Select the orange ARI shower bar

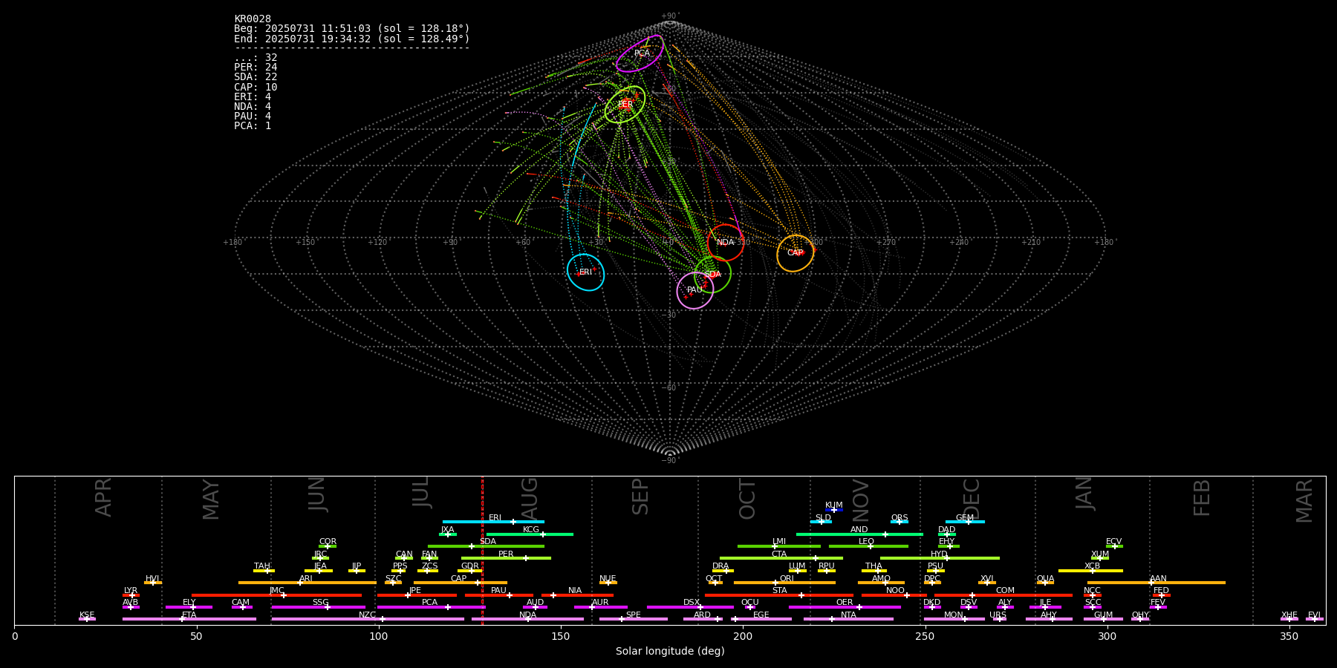click(x=308, y=583)
